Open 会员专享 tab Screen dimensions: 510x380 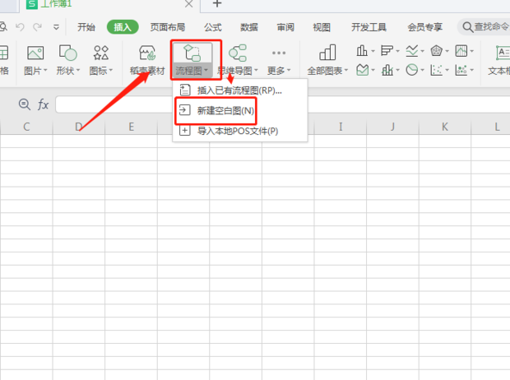[424, 27]
